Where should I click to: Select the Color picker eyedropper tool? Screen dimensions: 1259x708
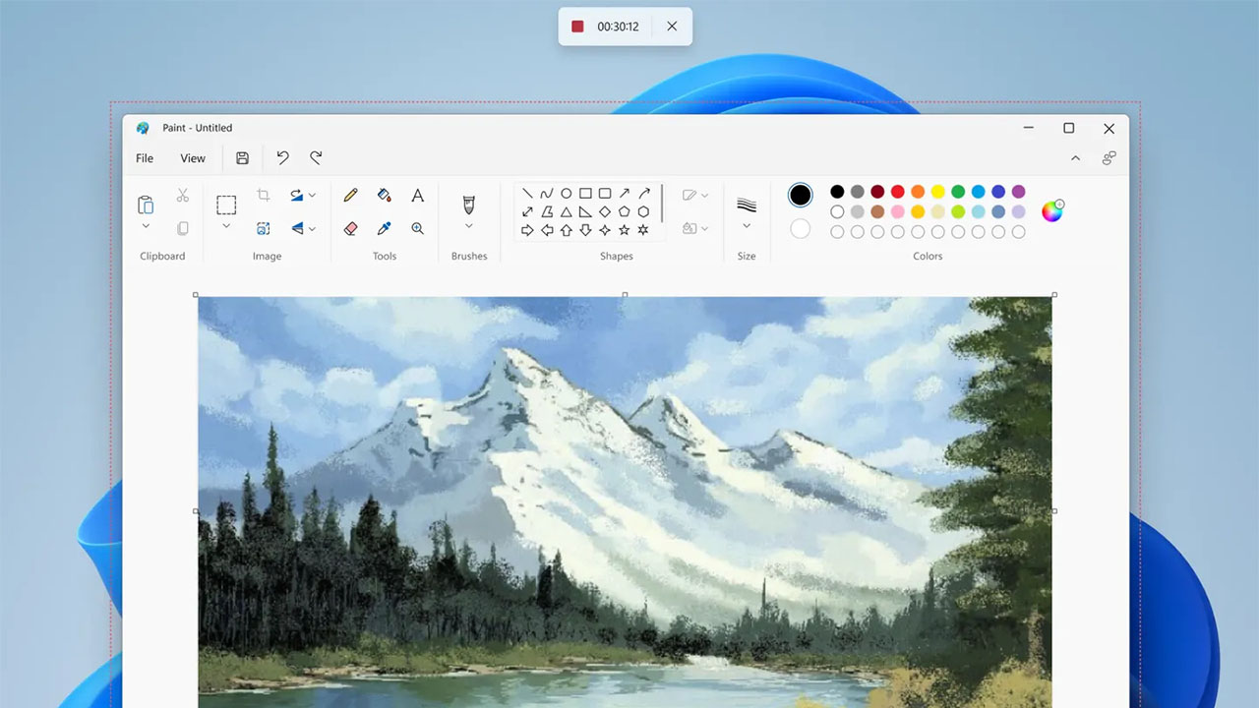385,228
